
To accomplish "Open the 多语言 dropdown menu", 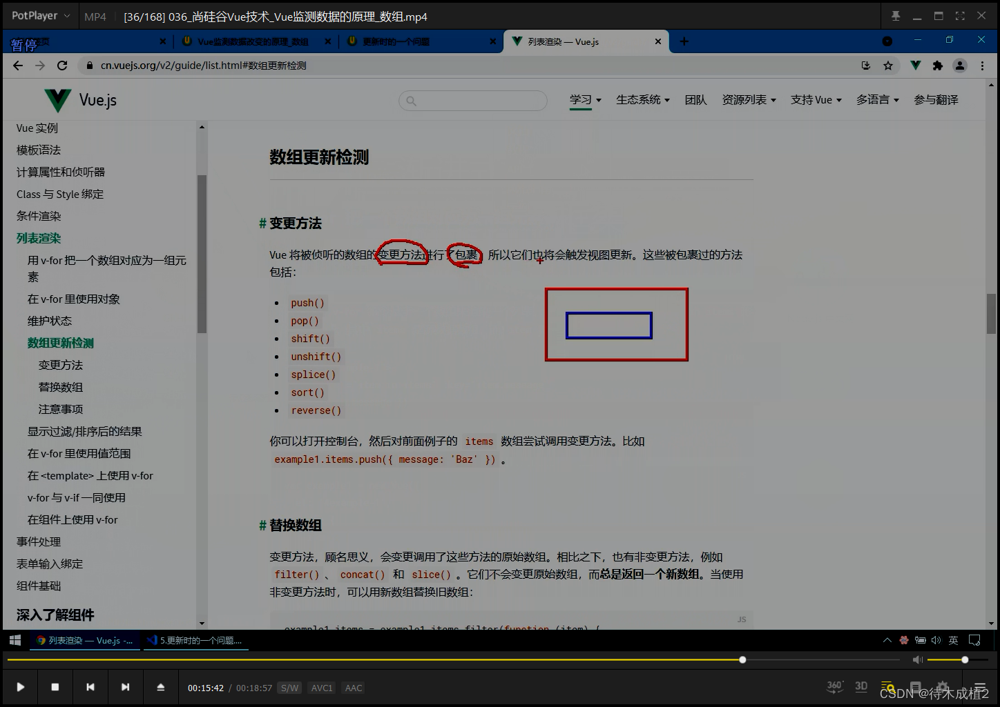I will click(x=878, y=100).
